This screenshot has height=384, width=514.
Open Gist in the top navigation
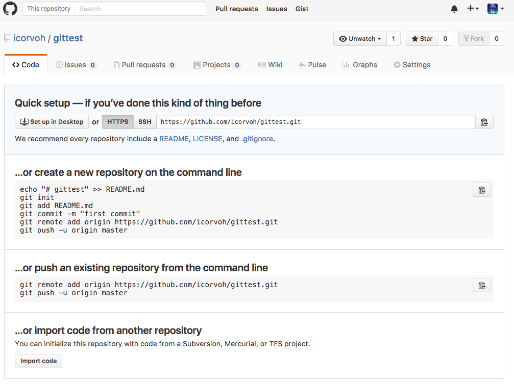pos(302,9)
